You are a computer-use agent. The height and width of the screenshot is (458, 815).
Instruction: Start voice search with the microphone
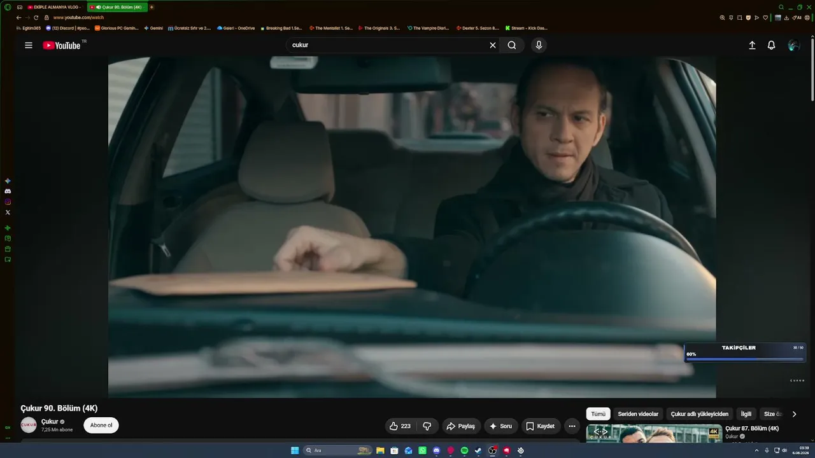point(539,45)
